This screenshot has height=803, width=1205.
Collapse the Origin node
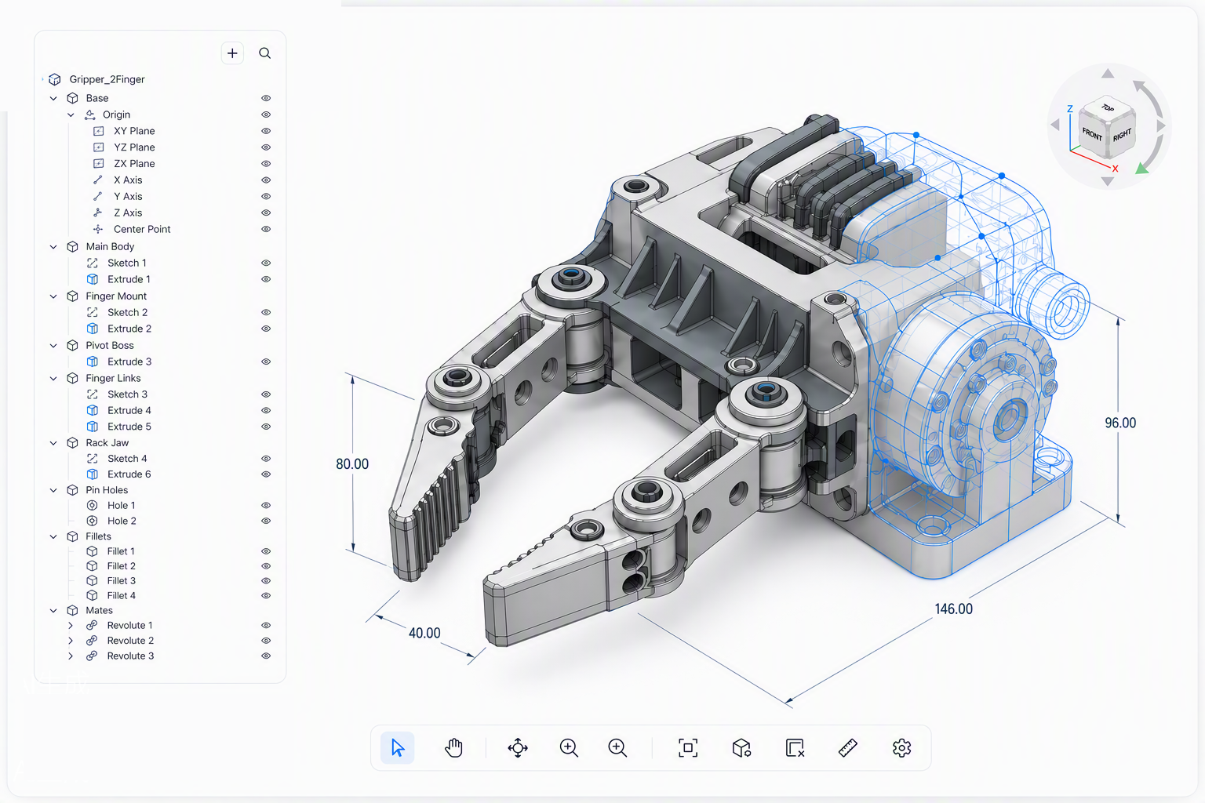tap(71, 115)
